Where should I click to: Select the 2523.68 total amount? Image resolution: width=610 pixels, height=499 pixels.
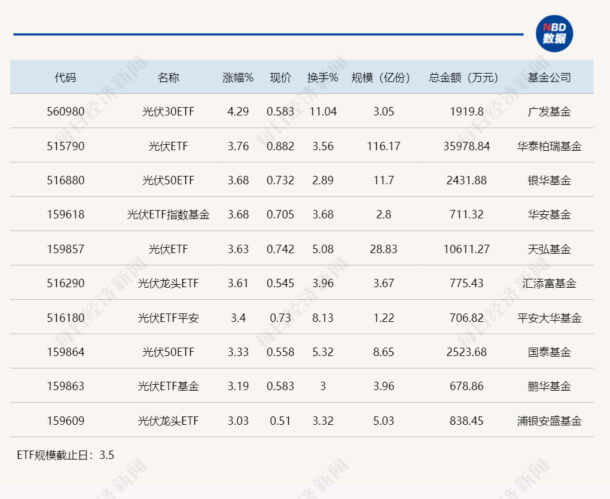tap(466, 352)
